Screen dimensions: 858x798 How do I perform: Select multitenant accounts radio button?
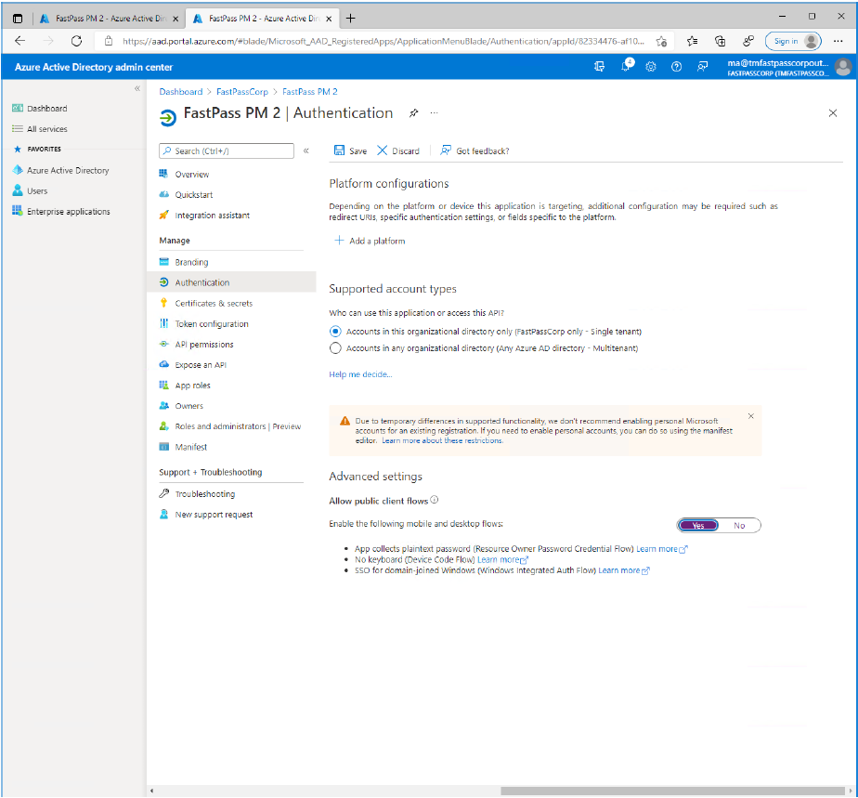336,348
